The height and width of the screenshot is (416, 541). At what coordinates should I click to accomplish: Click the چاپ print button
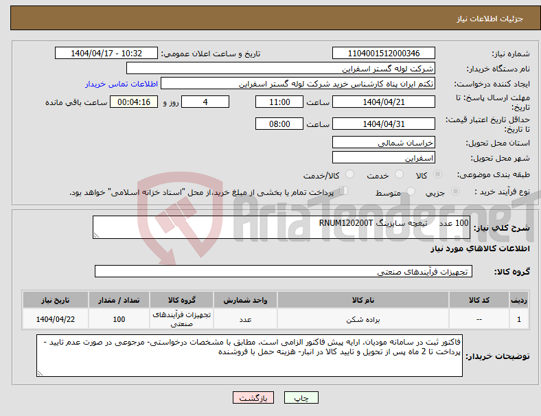(301, 397)
